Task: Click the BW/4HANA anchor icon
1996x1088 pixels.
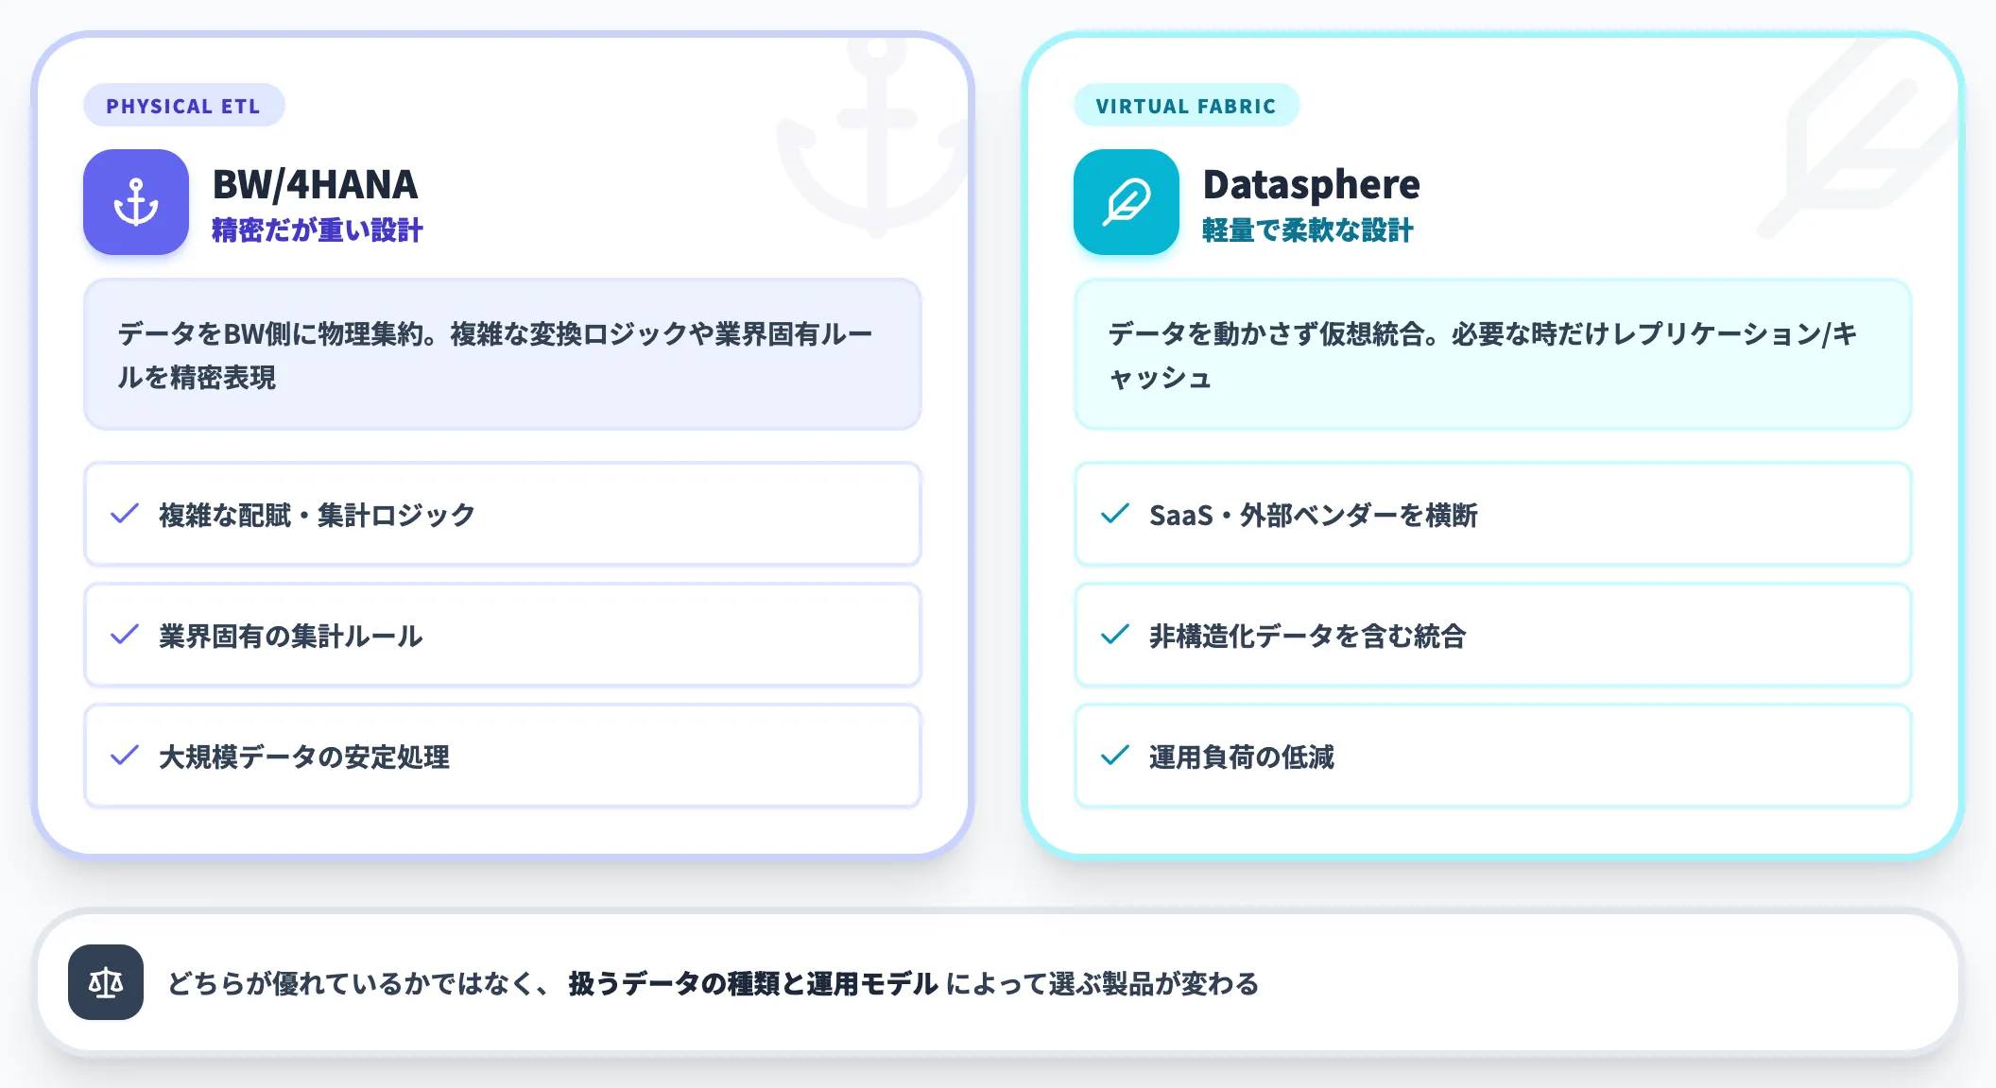Action: tap(136, 202)
